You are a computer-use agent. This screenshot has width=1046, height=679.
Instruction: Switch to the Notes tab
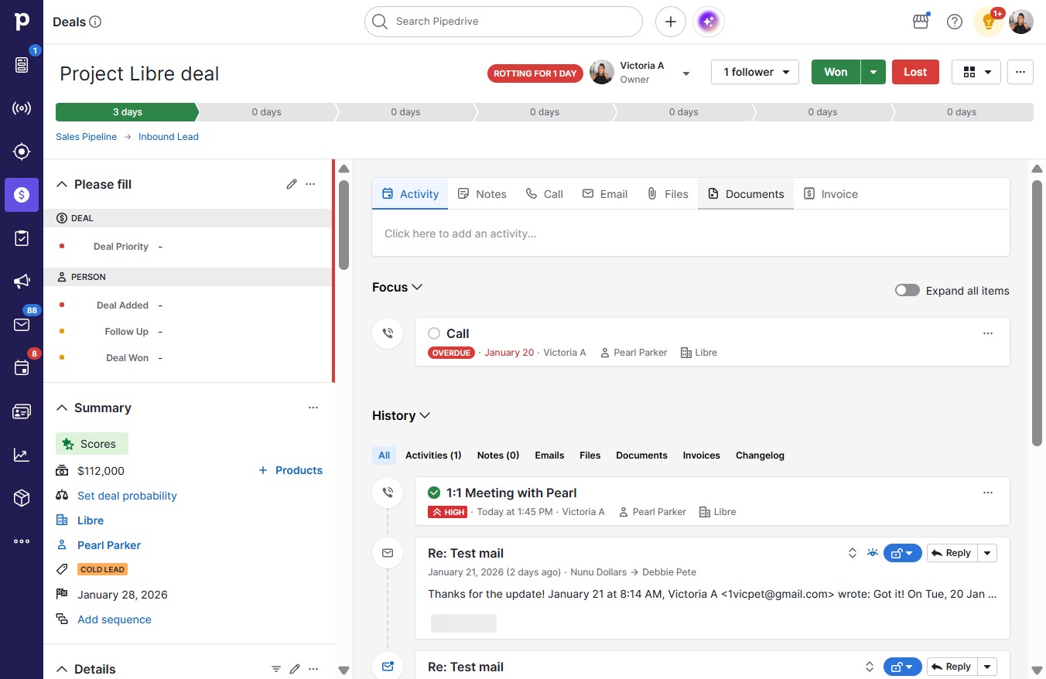482,194
